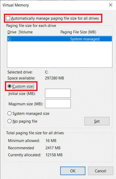Click the Currently allocated 12158 MB value
The height and width of the screenshot is (179, 116).
click(54, 155)
